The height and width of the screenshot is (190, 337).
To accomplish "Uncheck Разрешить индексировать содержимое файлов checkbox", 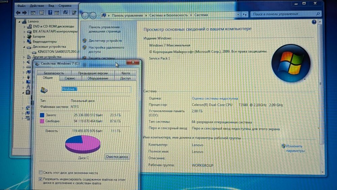I will pos(40,179).
